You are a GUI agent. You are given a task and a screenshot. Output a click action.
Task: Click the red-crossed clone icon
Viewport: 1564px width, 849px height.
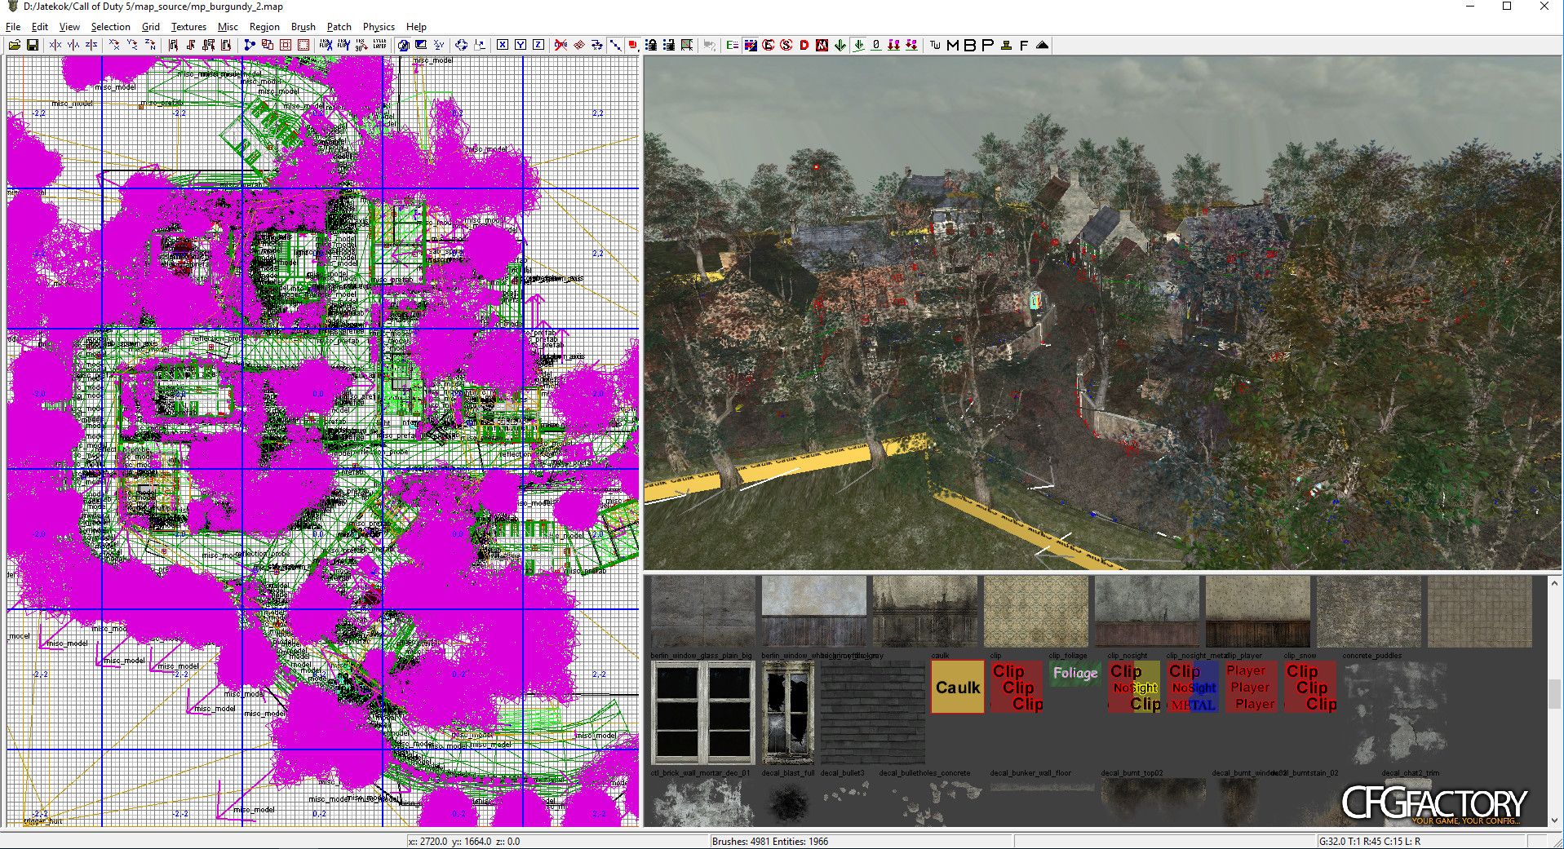[x=560, y=46]
